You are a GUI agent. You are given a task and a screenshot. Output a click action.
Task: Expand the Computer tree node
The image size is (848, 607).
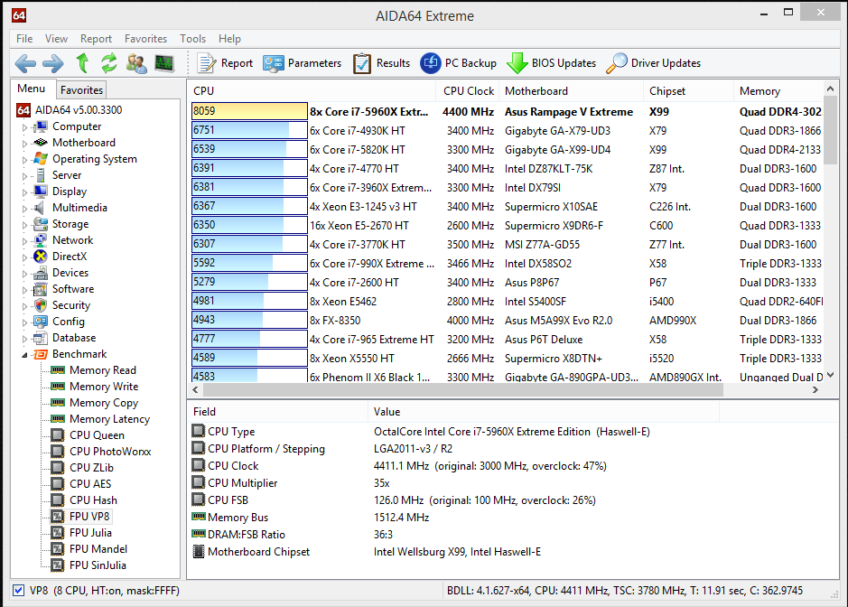pos(24,127)
